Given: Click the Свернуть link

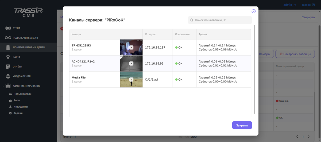Looking at the screenshot, I should click(x=308, y=17).
